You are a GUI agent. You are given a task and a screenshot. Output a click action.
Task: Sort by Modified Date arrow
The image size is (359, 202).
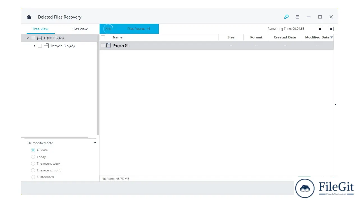332,37
